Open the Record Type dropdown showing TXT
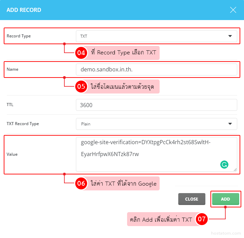The height and width of the screenshot is (238, 244). tap(156, 36)
